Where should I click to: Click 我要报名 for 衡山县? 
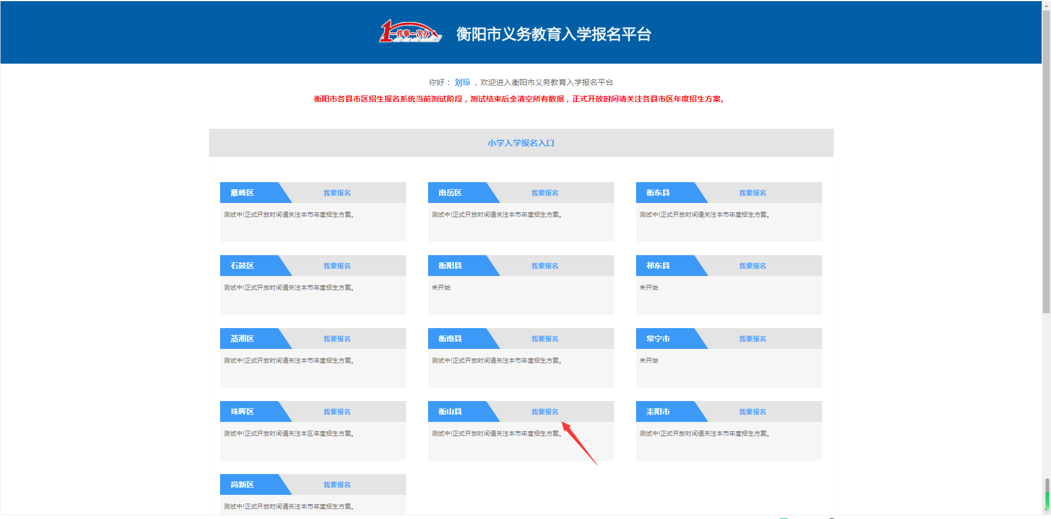[544, 412]
